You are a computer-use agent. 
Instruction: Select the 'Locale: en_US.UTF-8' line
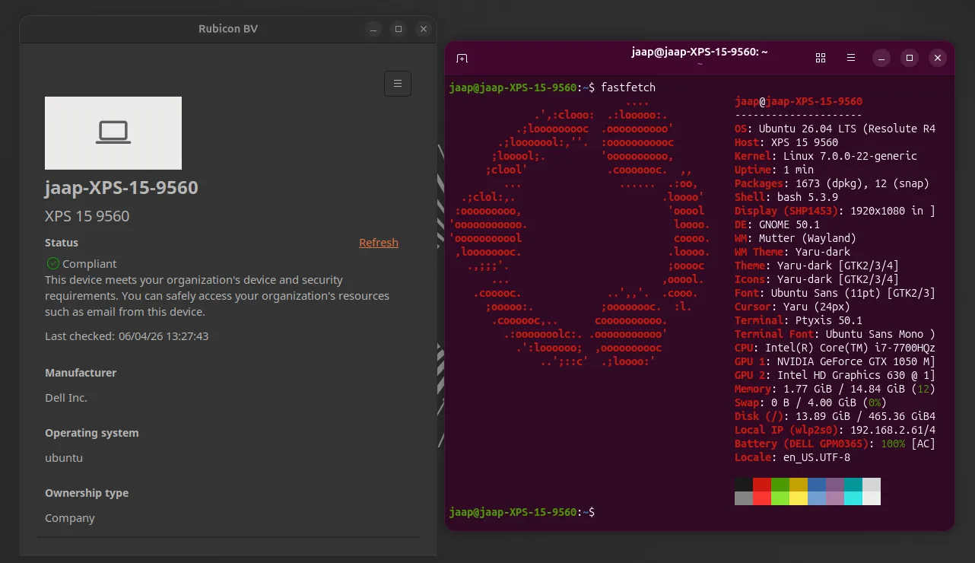tap(792, 457)
